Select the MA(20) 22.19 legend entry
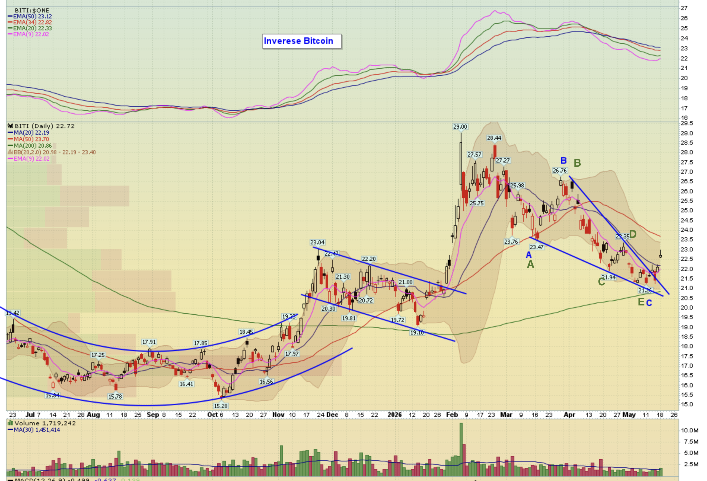 [28, 133]
